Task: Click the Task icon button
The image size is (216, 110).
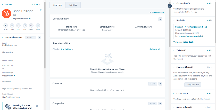Action: [25, 26]
